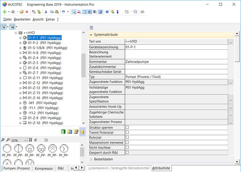Viewport: 241px width, 172px height.
Task: Open the Datei menu
Action: tap(8, 20)
